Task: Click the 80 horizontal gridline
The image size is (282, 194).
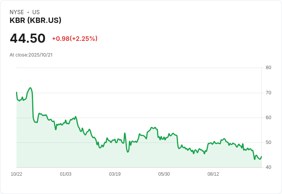Action: pos(138,68)
